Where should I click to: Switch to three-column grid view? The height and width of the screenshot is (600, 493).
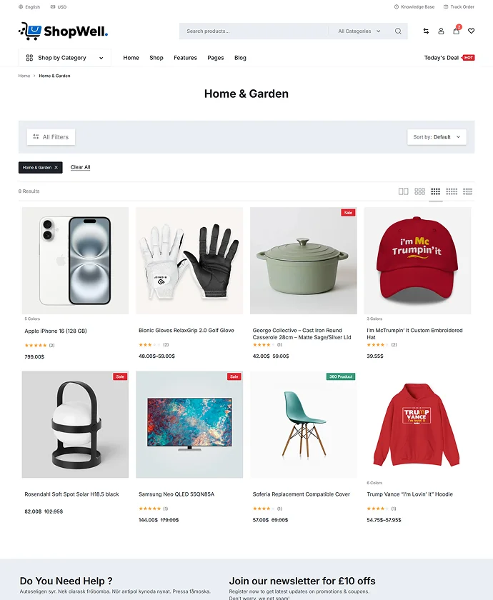pos(419,191)
